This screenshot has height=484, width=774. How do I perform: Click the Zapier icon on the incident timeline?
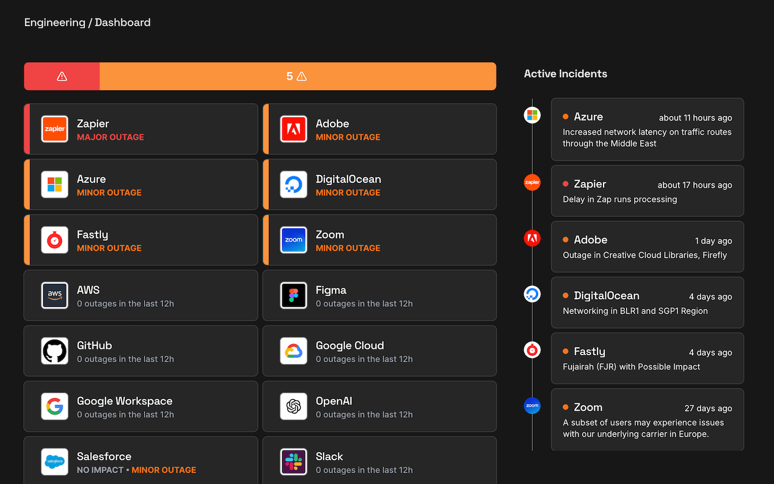coord(532,182)
